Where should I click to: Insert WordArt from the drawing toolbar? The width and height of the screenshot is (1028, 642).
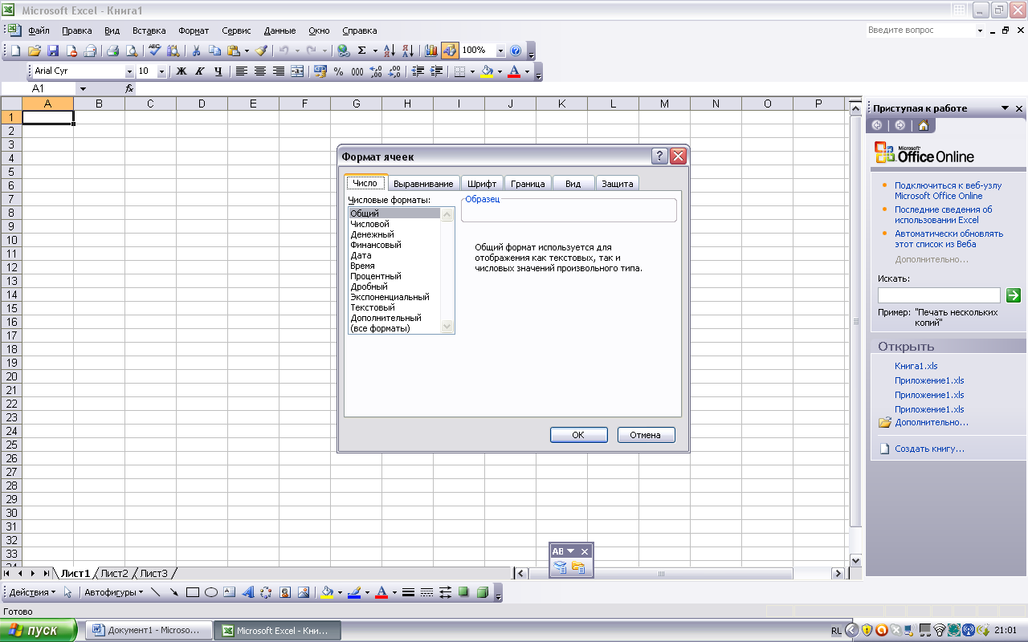point(248,593)
